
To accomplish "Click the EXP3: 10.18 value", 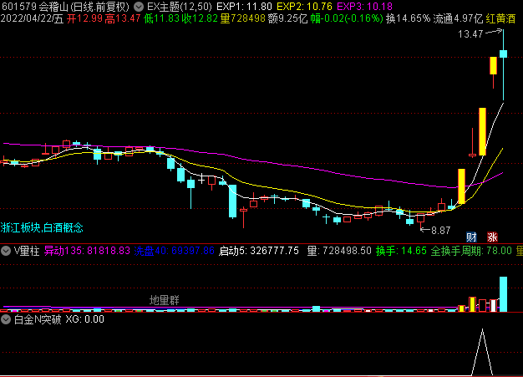I will coord(364,7).
